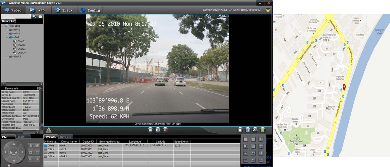The height and width of the screenshot is (167, 390).
Task: Collapse the test_Zone tree node
Action: [3, 26]
